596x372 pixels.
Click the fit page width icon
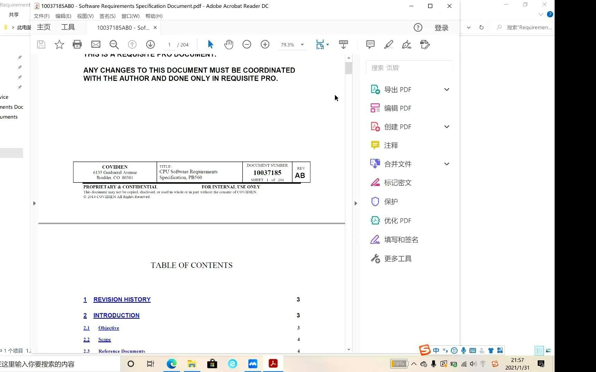coord(320,44)
